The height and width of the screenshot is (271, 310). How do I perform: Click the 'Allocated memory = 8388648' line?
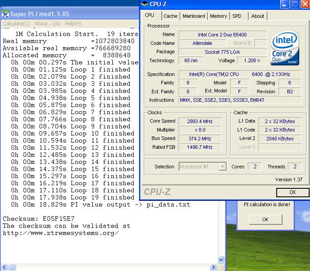coord(67,56)
